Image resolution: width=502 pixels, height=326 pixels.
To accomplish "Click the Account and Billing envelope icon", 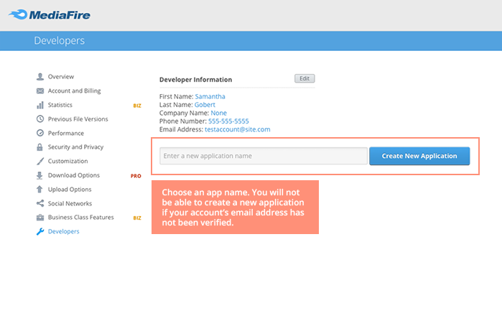I will click(40, 91).
